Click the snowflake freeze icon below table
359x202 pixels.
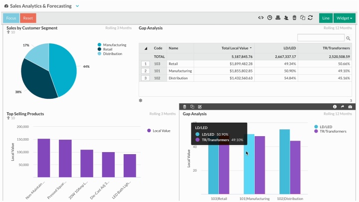coord(141,100)
